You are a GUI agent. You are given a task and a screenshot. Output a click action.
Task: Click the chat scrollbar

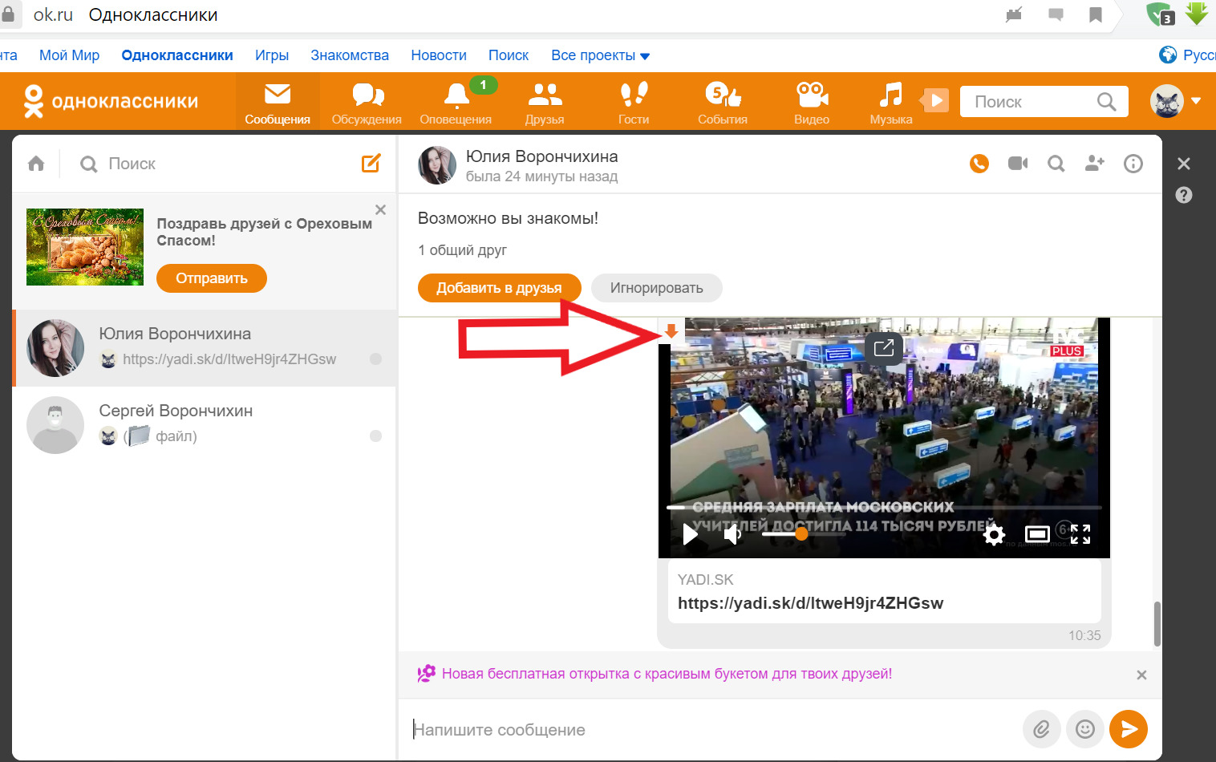(x=1157, y=623)
